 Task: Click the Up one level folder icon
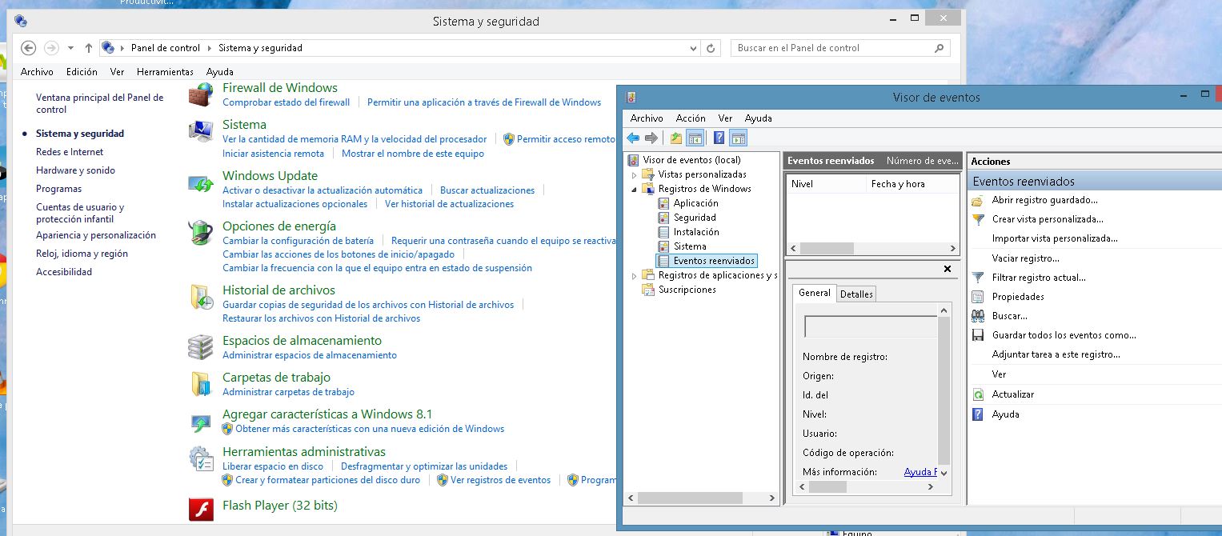point(676,138)
